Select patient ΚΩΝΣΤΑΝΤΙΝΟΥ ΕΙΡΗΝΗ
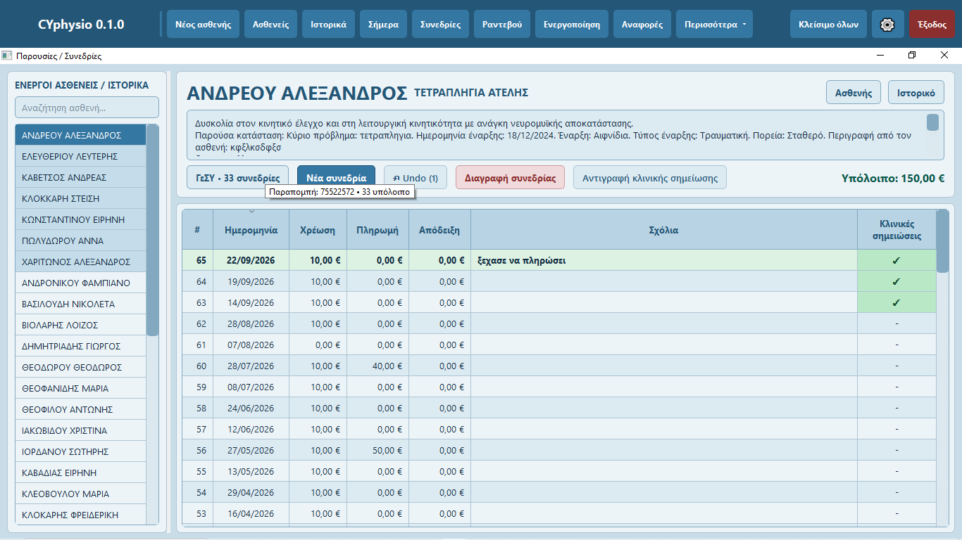The width and height of the screenshot is (962, 540). [x=80, y=219]
